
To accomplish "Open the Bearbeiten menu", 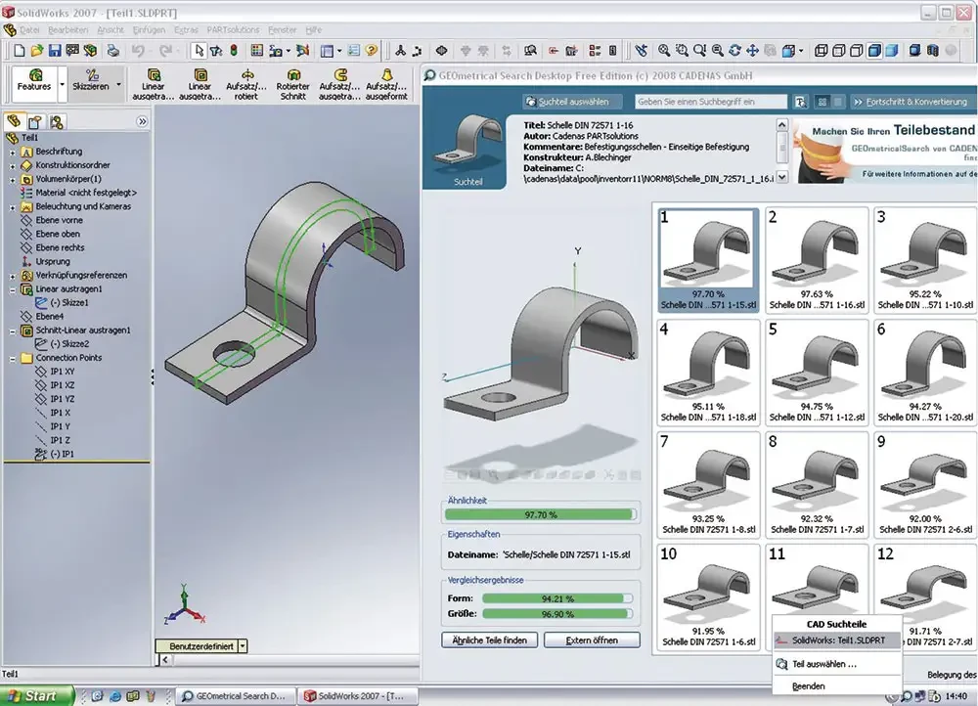I will [68, 30].
